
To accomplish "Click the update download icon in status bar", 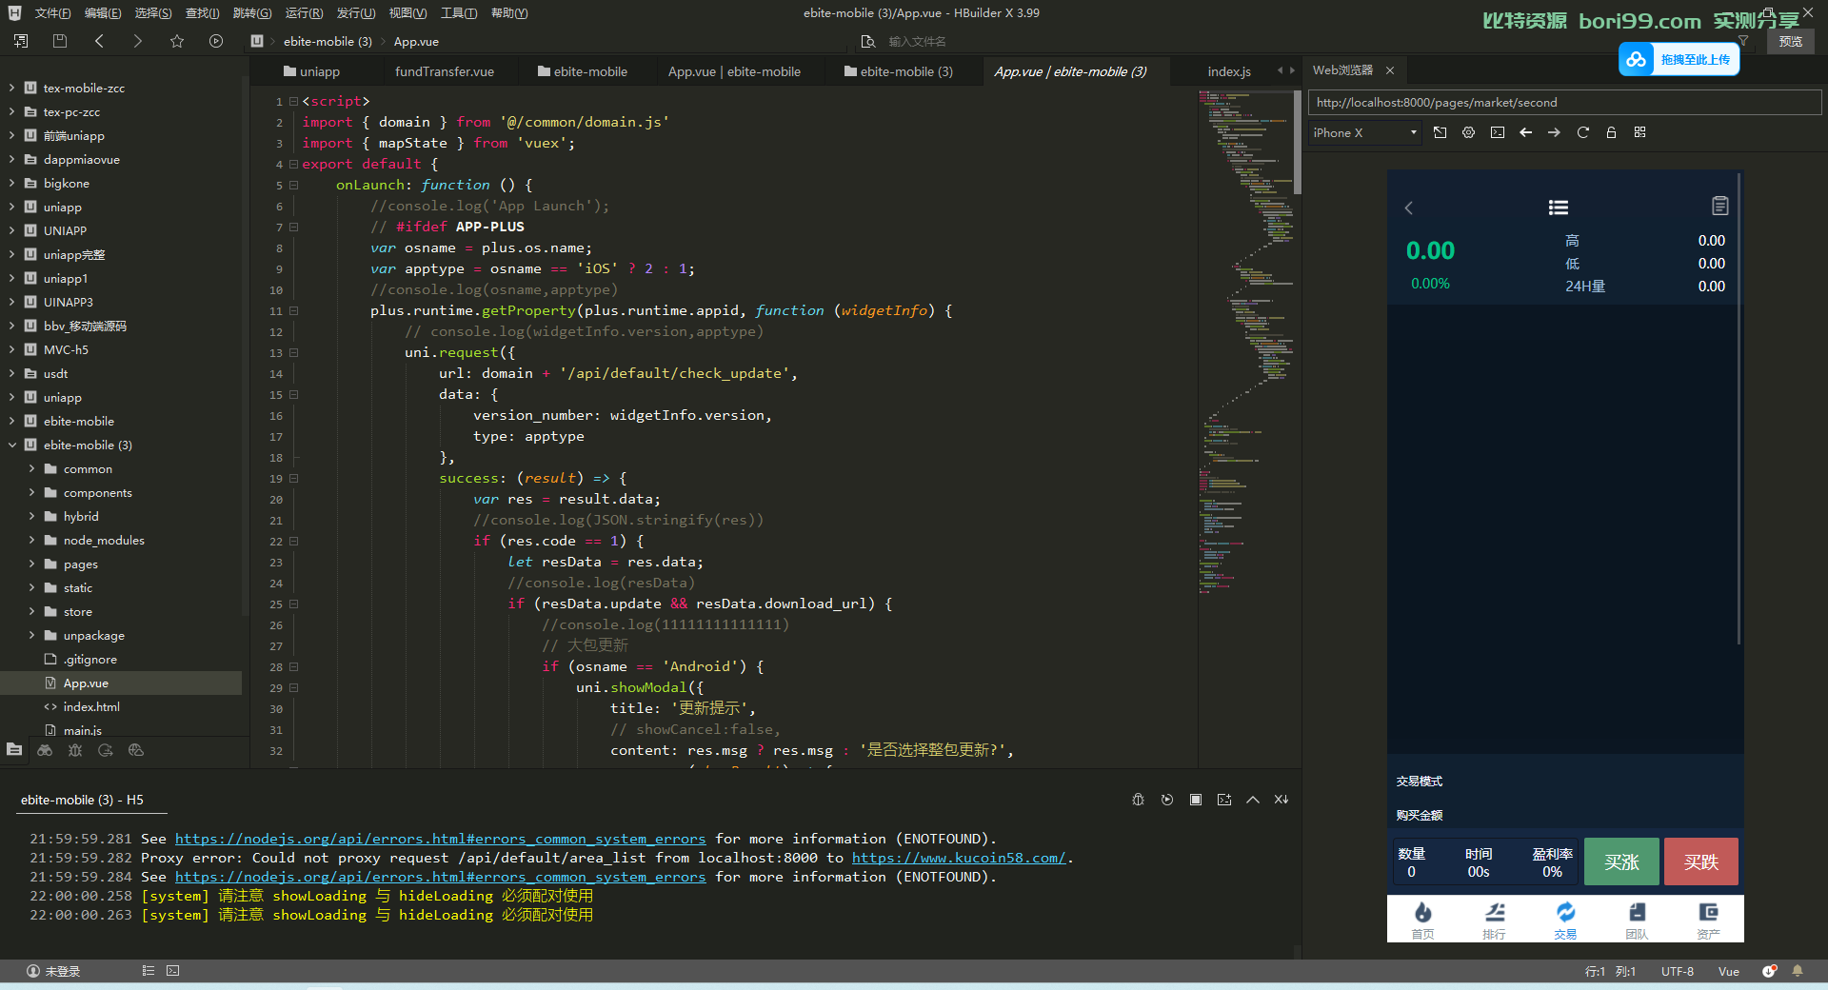I will point(1769,971).
